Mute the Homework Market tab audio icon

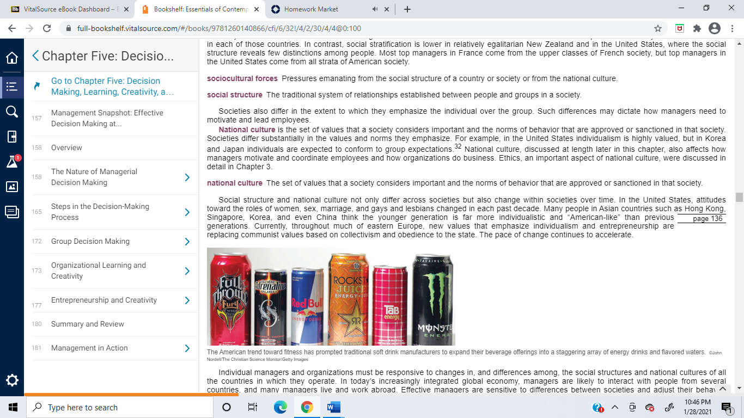[x=375, y=9]
